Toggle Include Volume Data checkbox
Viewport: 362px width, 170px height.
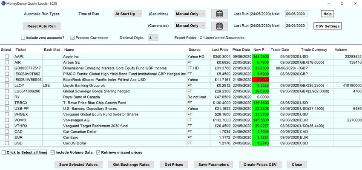tap(53, 153)
